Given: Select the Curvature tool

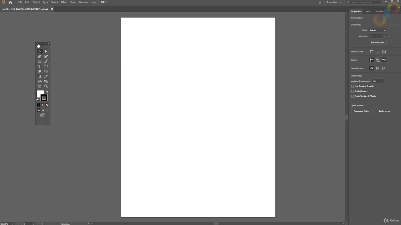Looking at the screenshot, I should pyautogui.click(x=46, y=56).
